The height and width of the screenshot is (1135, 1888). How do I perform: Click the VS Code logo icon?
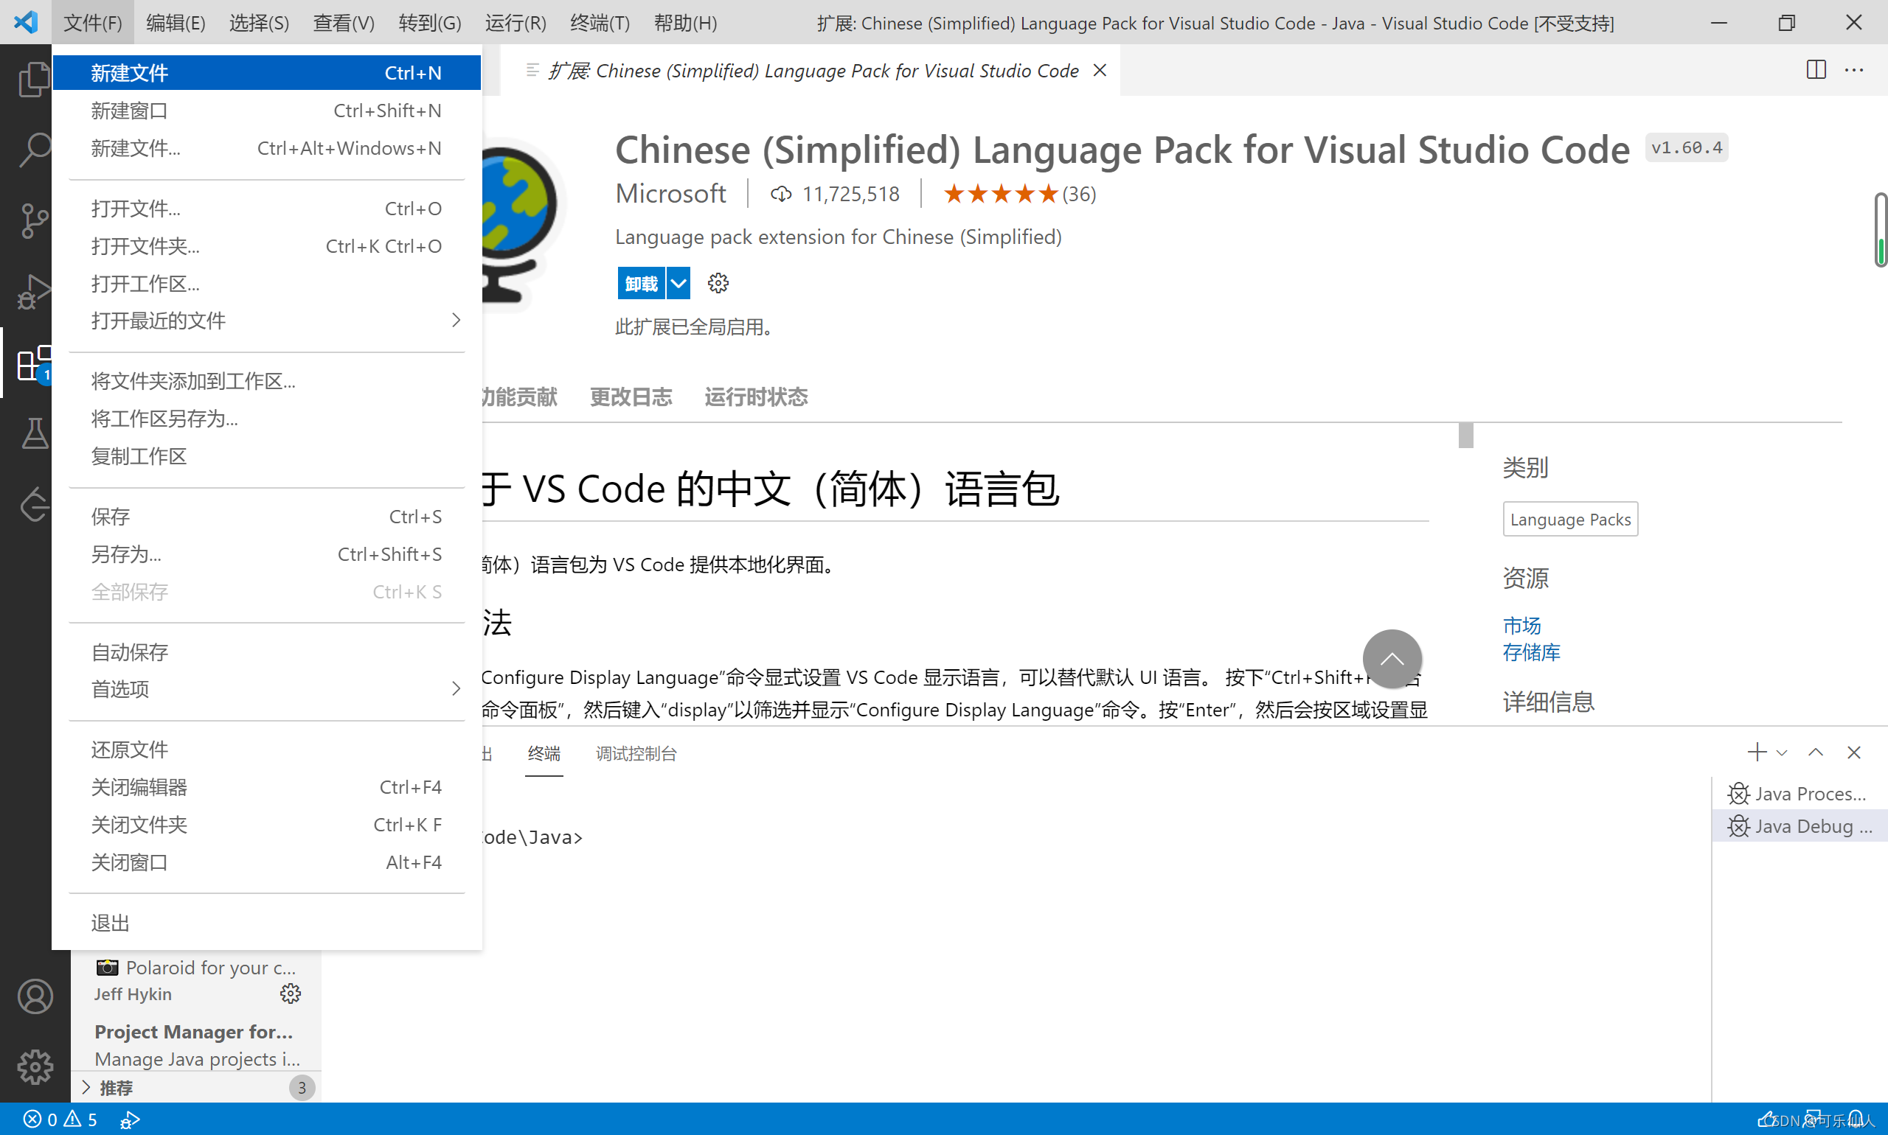click(x=26, y=22)
